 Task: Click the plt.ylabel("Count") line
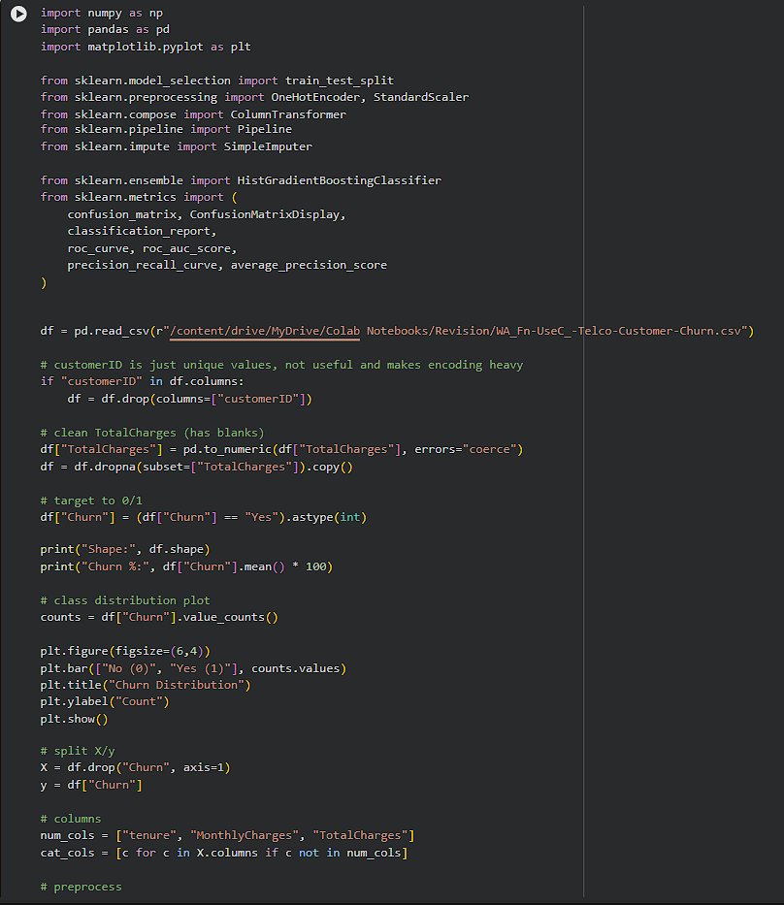105,702
